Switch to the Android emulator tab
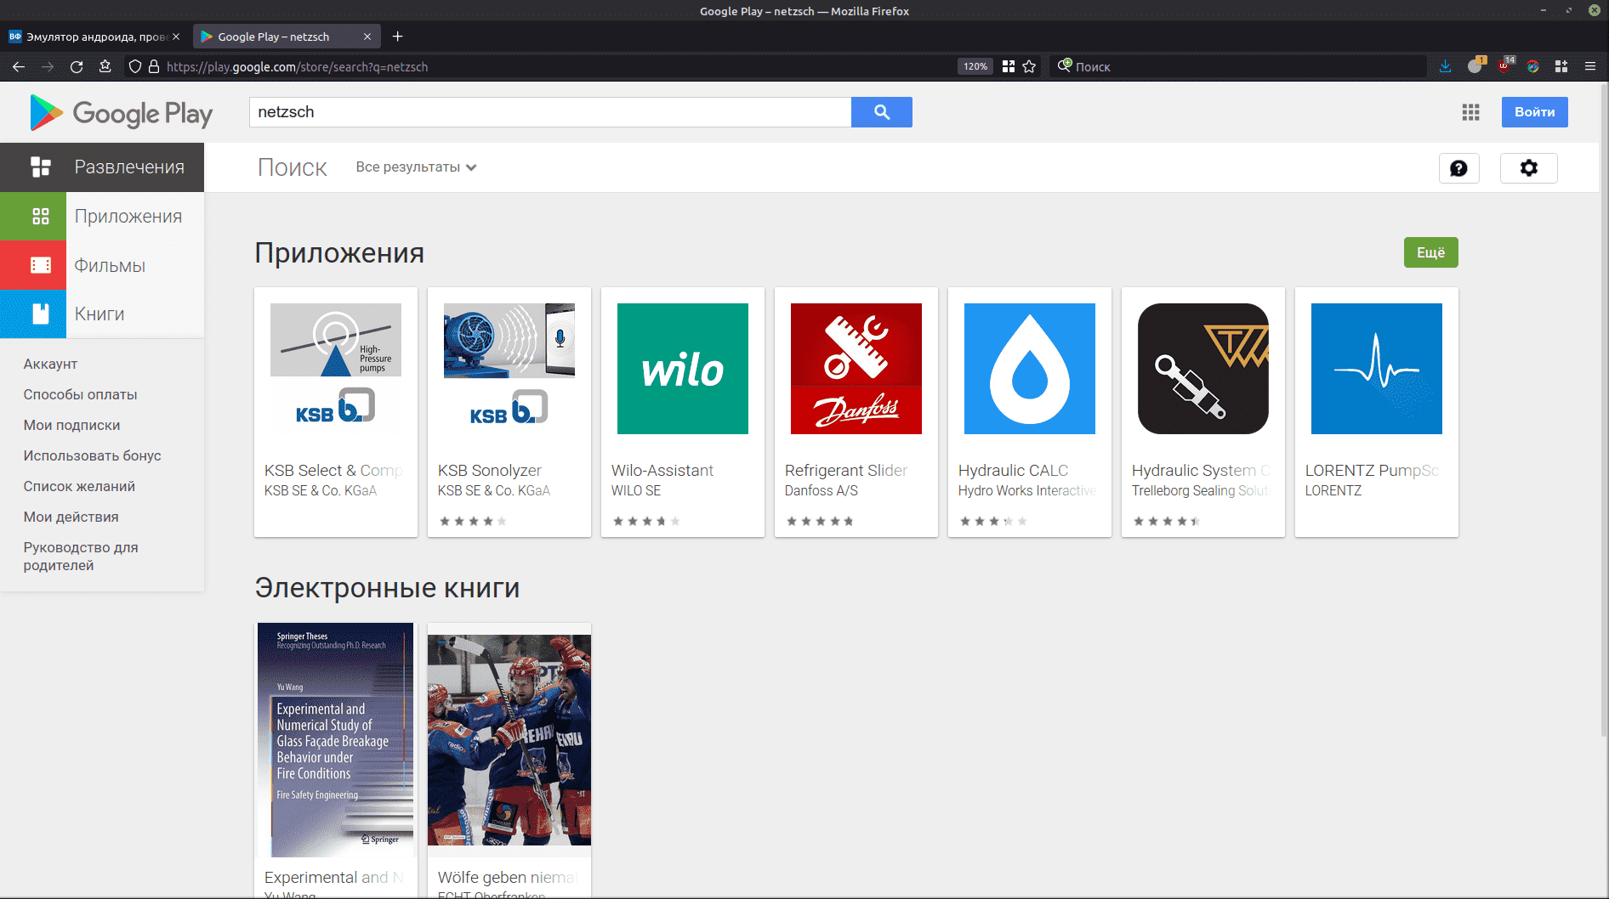1609x899 pixels. tap(94, 37)
